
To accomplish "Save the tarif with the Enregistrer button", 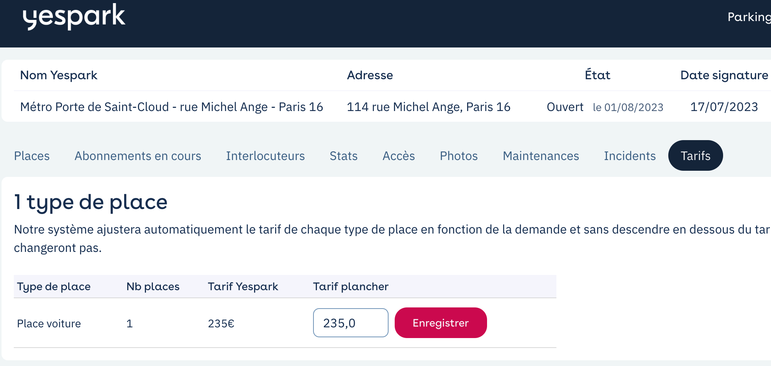I will 441,323.
